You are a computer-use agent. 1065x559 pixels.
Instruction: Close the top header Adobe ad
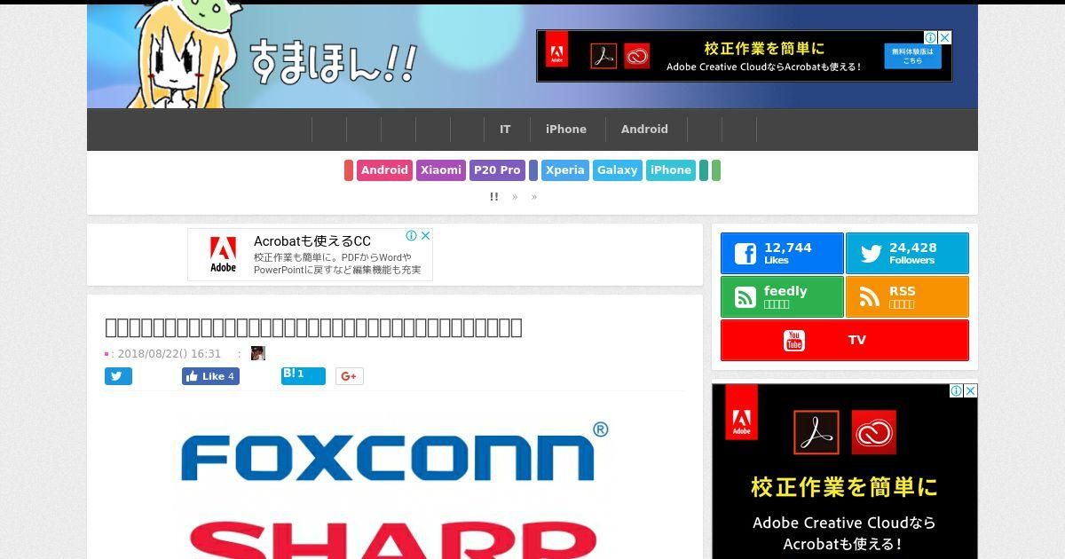tap(945, 37)
